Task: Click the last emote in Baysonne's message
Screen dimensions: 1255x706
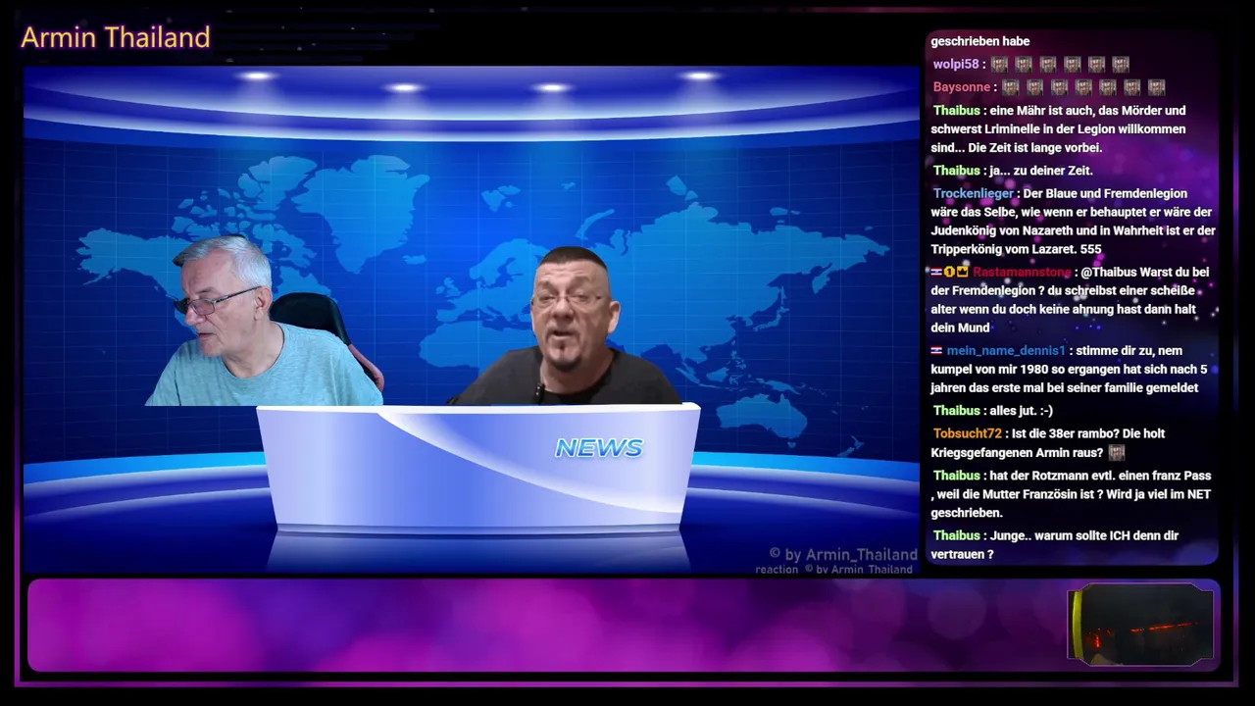Action: (1156, 87)
